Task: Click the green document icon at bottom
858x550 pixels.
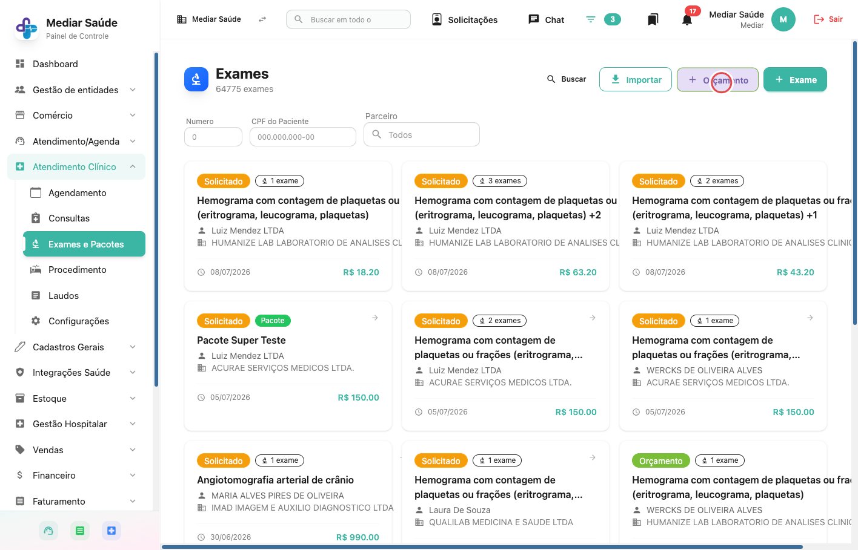Action: pos(79,531)
